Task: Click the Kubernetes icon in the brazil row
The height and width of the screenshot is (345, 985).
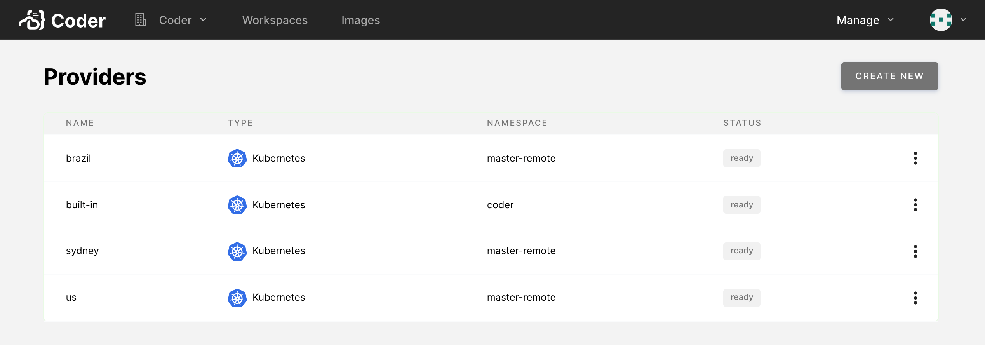Action: (237, 158)
